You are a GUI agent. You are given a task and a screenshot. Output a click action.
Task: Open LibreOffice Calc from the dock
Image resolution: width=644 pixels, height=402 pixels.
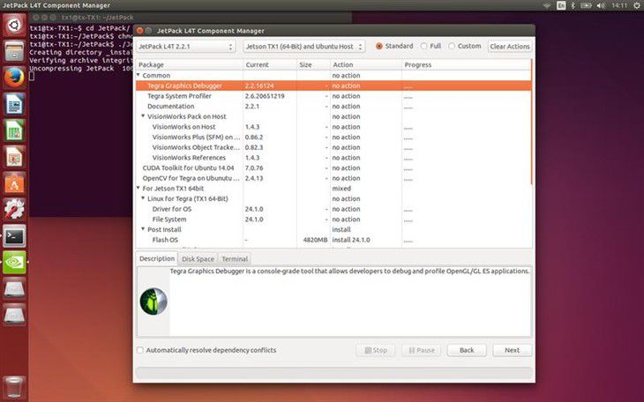[x=14, y=130]
